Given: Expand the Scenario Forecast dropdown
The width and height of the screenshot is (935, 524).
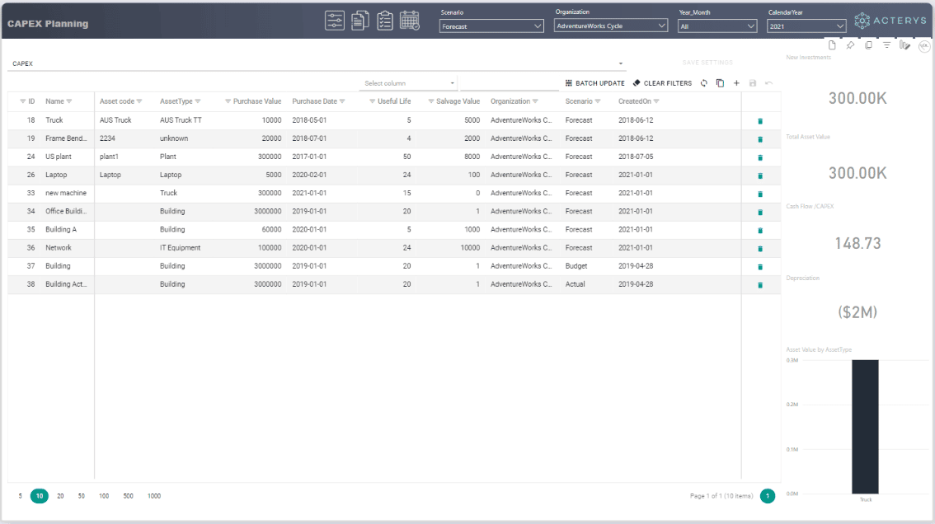Looking at the screenshot, I should (x=491, y=26).
